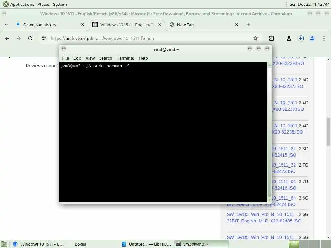The image size is (331, 248).
Task: Close the Download history tab
Action: (x=83, y=25)
